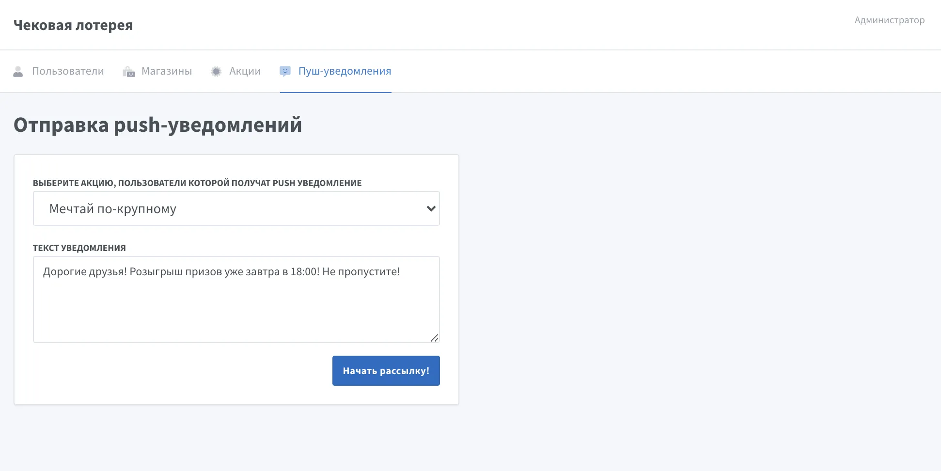941x471 pixels.
Task: Click the time 18:00 in the notification text
Action: tap(304, 272)
